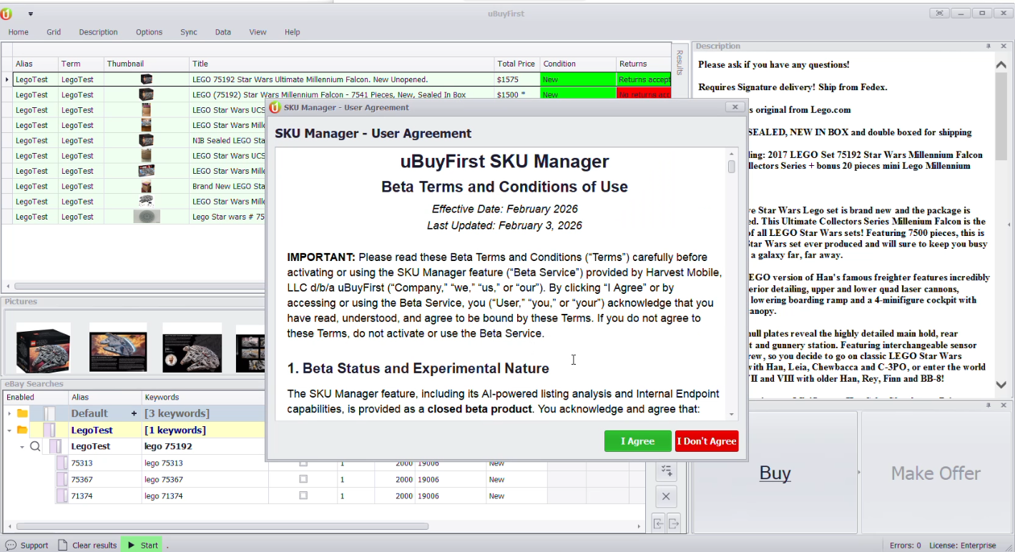The width and height of the screenshot is (1015, 552).
Task: Close the SKU Manager User Agreement dialog
Action: pyautogui.click(x=735, y=107)
